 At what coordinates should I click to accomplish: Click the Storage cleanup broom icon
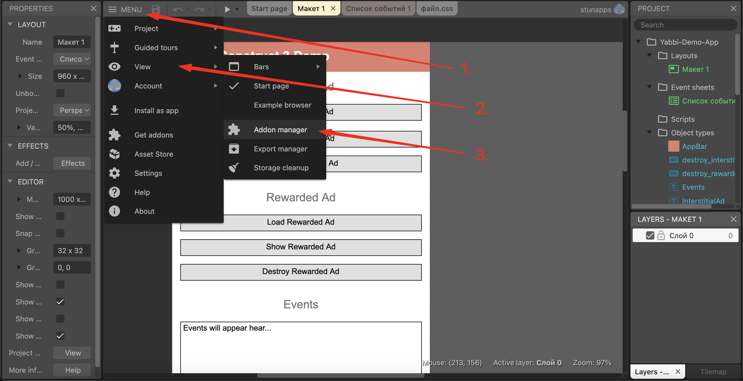[234, 167]
